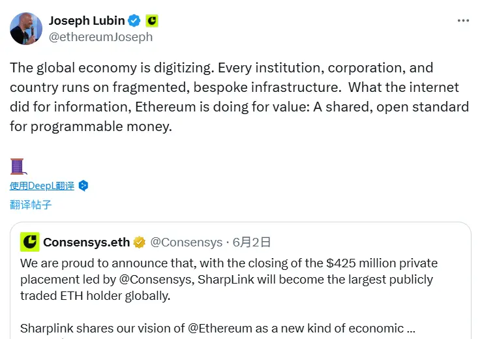Click the main tweet text about Ethereum

click(x=239, y=96)
